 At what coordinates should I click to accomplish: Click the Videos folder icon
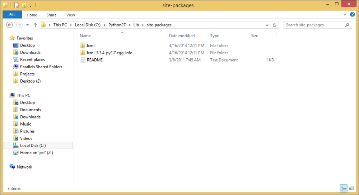(x=15, y=138)
